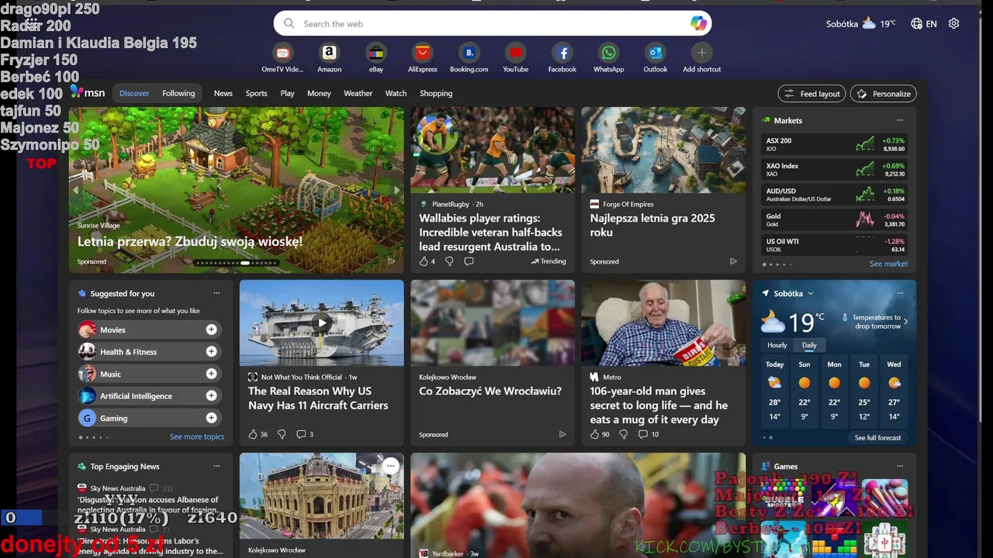This screenshot has width=993, height=558.
Task: Follow the Gaming topic
Action: click(x=211, y=418)
